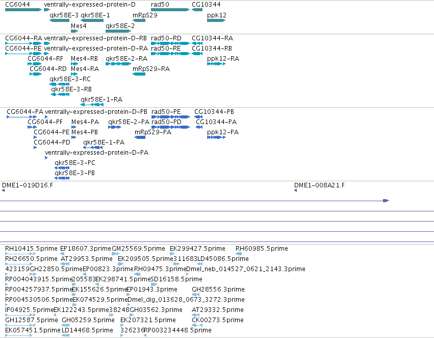Select the 'ventrally-expressed-protein-D' gene label
This screenshot has height=338, width=434.
[90, 5]
